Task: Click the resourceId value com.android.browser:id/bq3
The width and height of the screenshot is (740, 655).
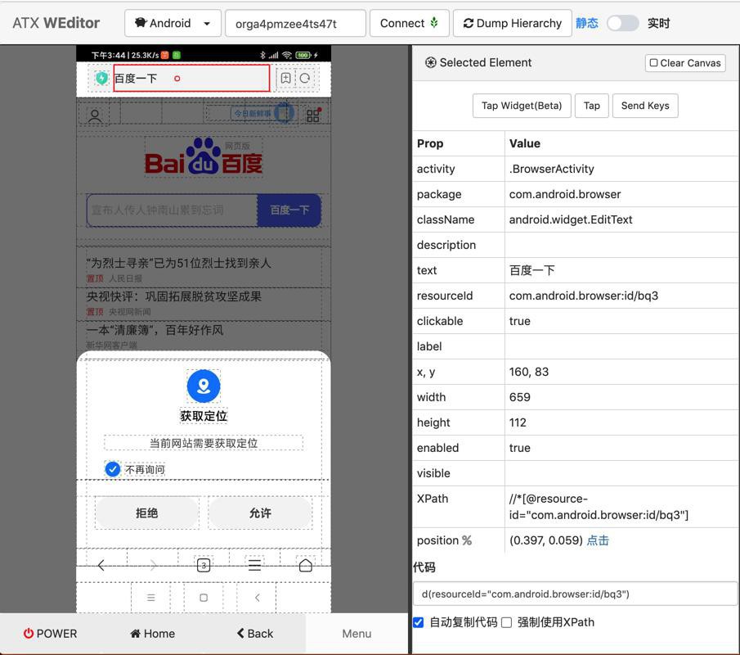Action: pos(583,296)
